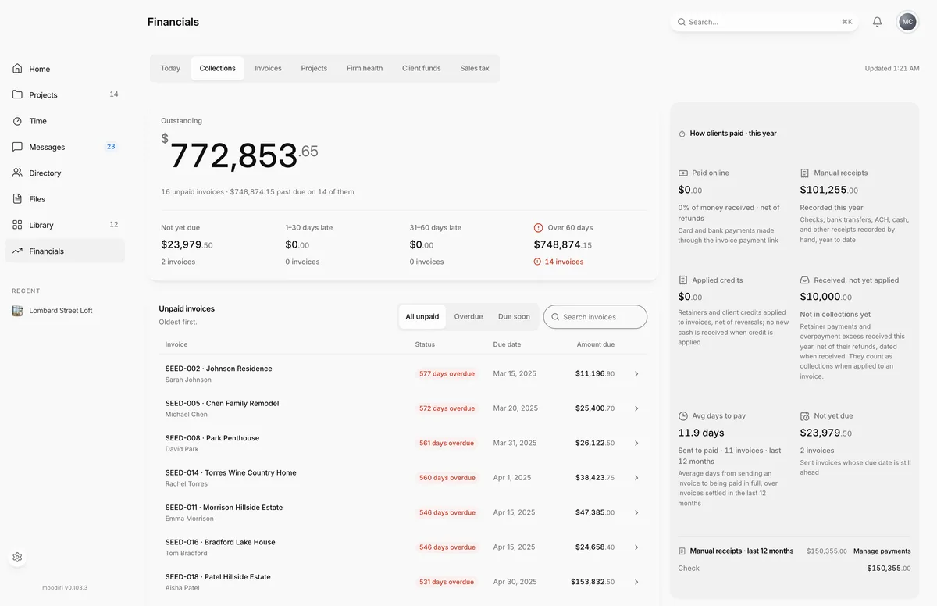The height and width of the screenshot is (606, 937).
Task: Click the $47,385.00 amount due
Action: (595, 512)
